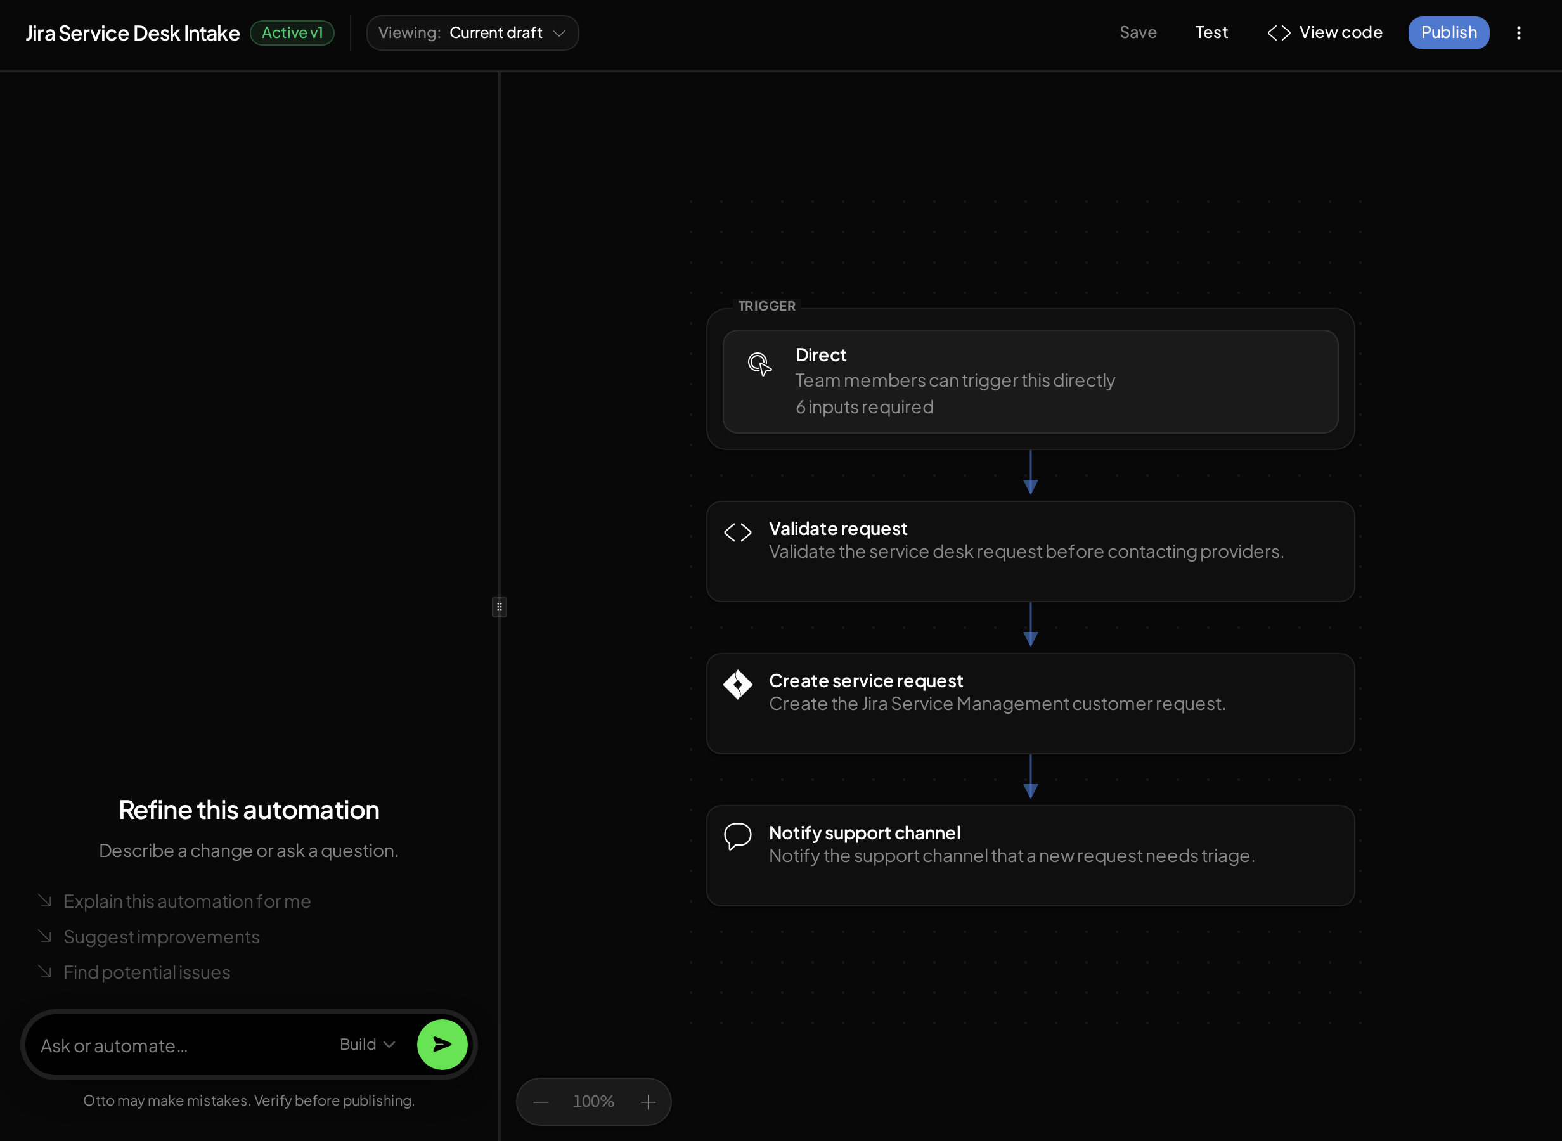Click the Test button
Viewport: 1562px width, 1141px height.
point(1211,32)
